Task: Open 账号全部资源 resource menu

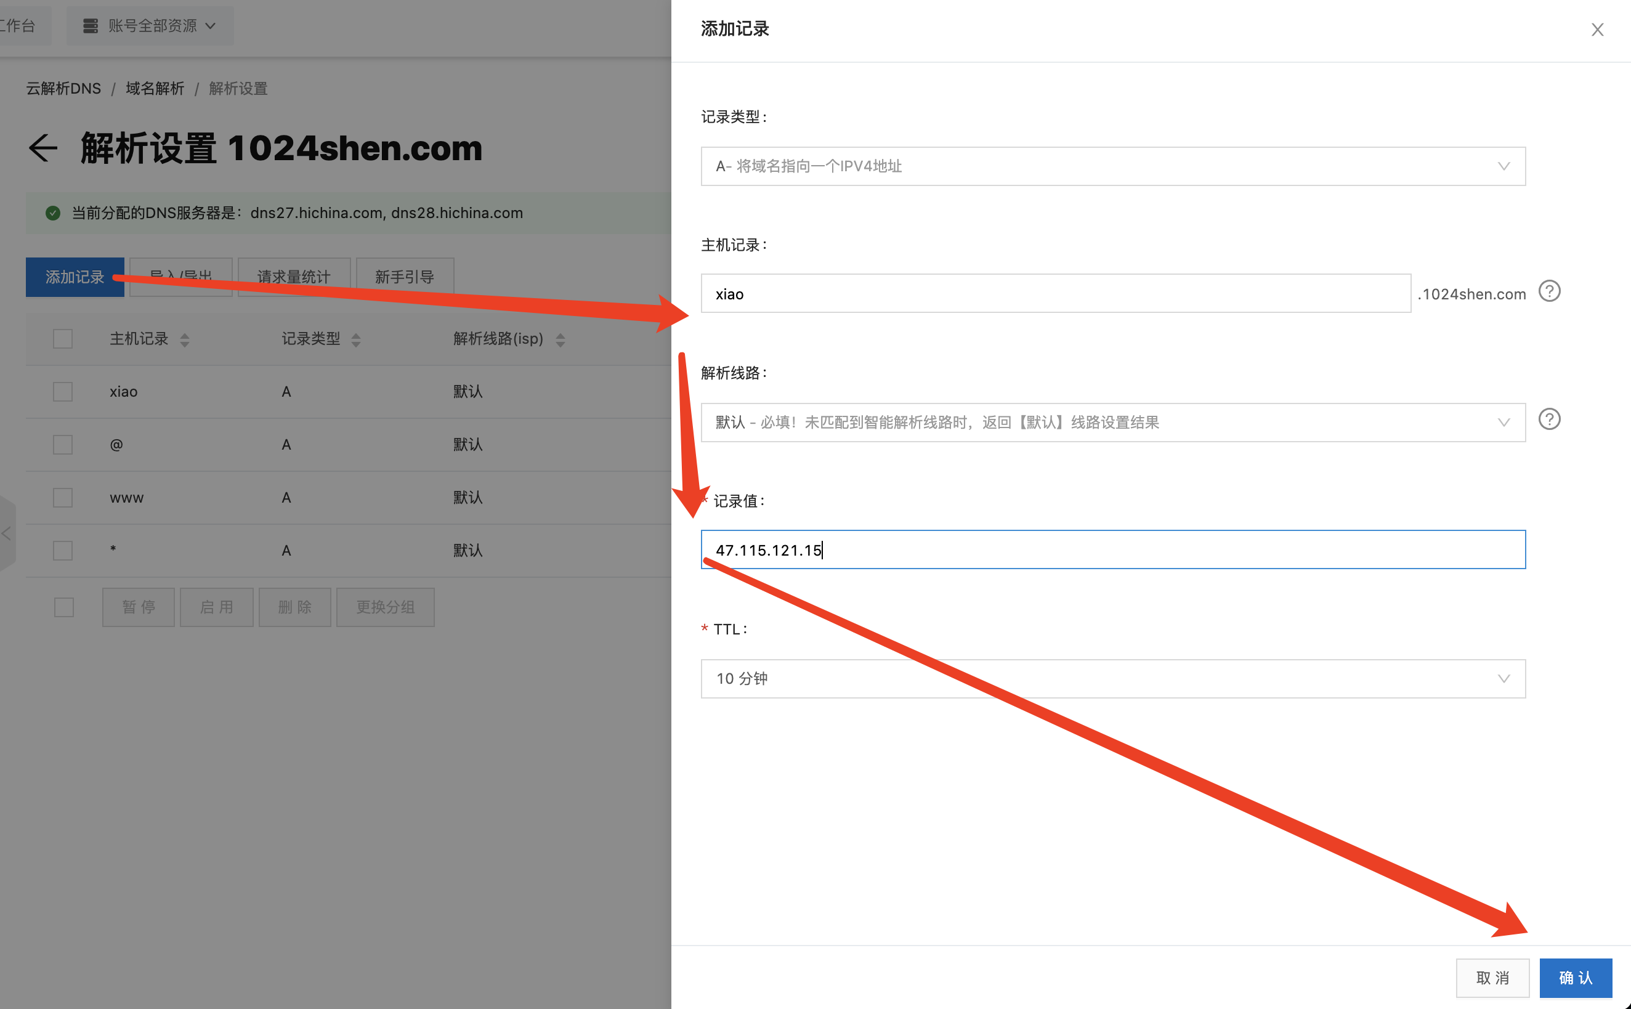Action: (150, 26)
